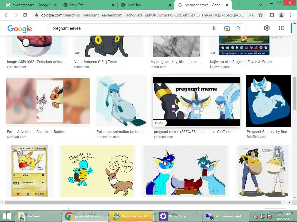Go back to the previous page
The image size is (297, 222).
click(6, 15)
